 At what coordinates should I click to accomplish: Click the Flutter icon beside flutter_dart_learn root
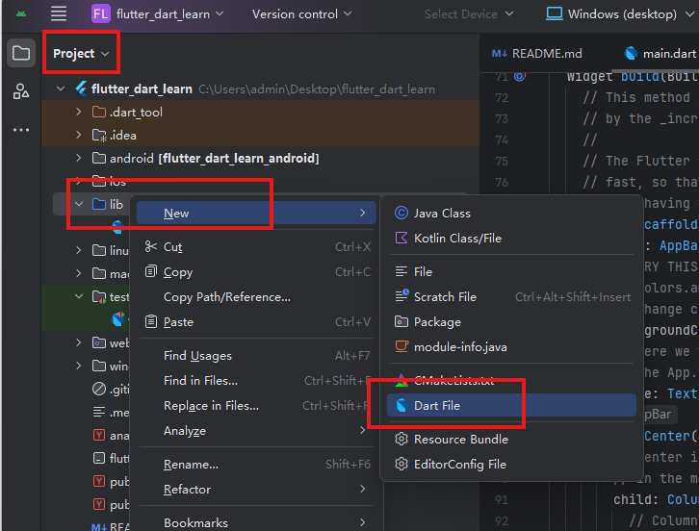coord(81,88)
